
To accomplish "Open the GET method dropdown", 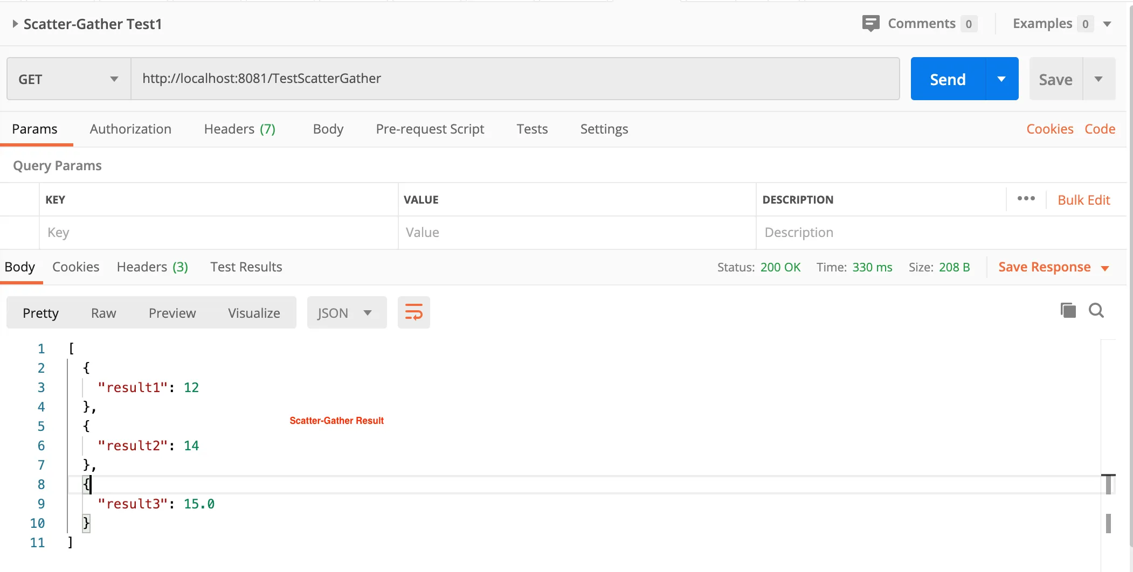I will point(69,79).
